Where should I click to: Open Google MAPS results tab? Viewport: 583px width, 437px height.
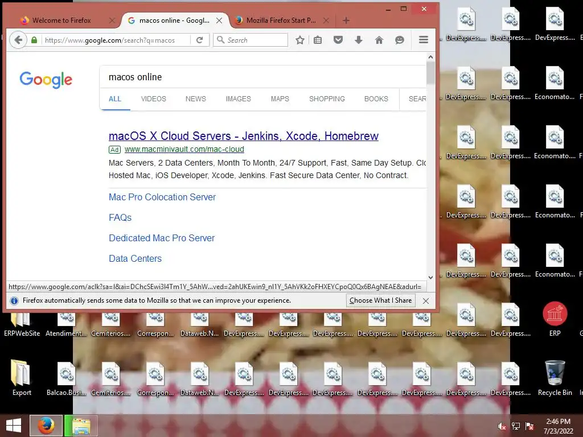(x=280, y=99)
